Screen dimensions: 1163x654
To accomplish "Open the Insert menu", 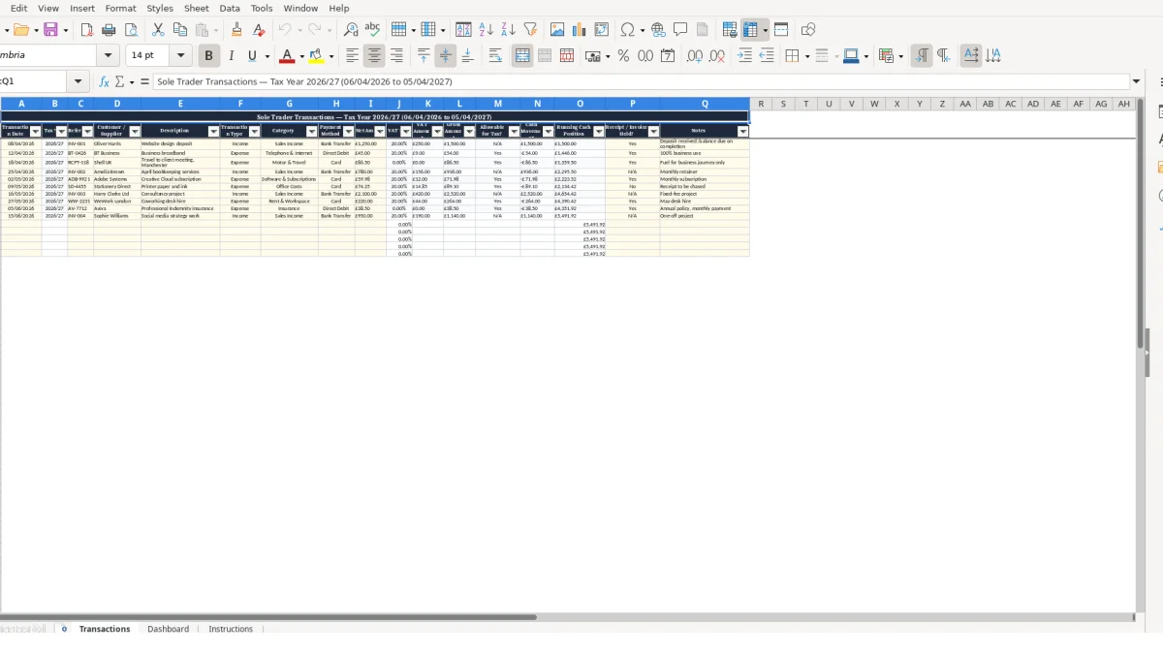I will click(82, 8).
